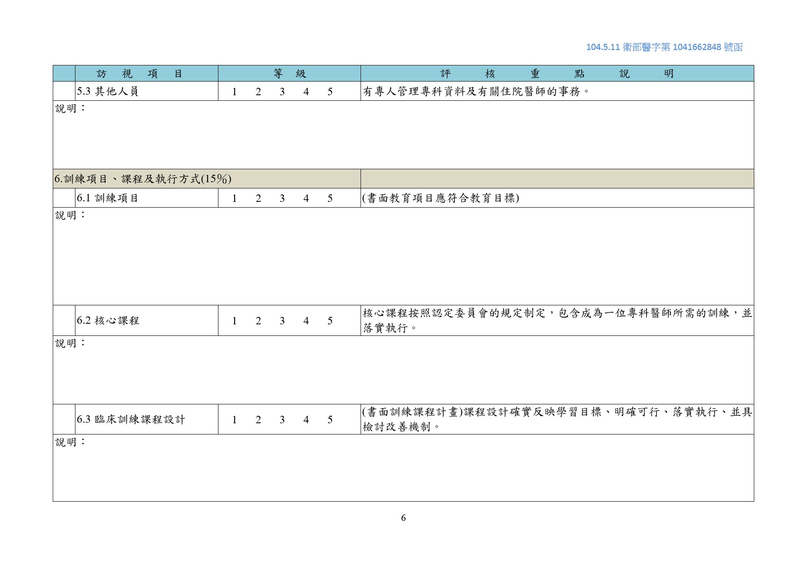
Task: Select rating 3 for 6.2 核心課程
Action: click(282, 321)
